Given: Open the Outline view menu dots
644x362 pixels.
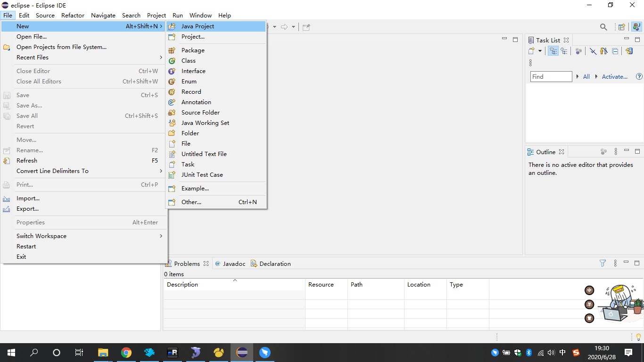Looking at the screenshot, I should (x=616, y=152).
